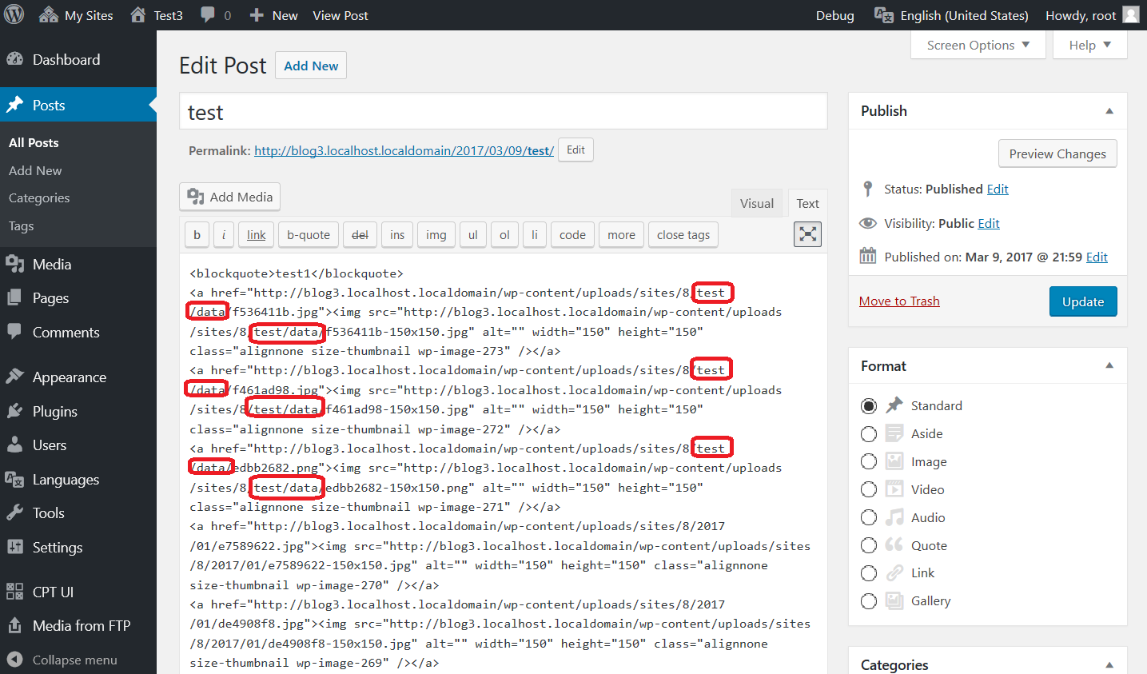Go to the Dashboard

click(78, 60)
